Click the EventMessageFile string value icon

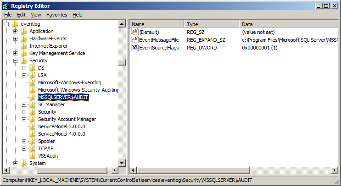coord(135,39)
